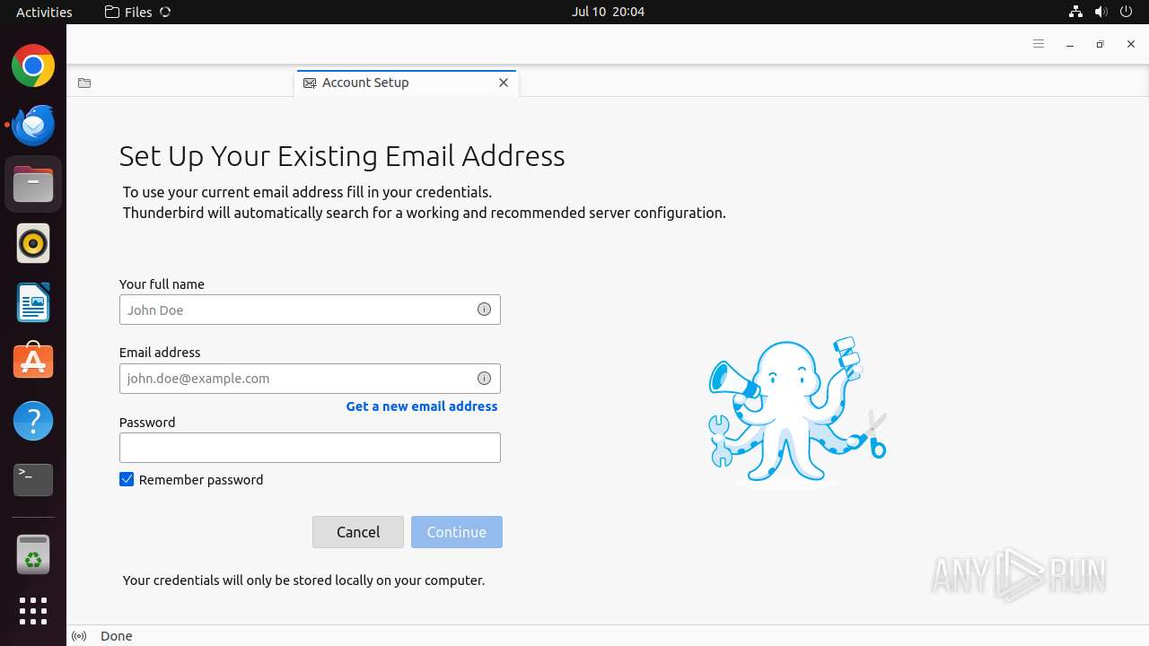1149x646 pixels.
Task: Click the Cancel button
Action: [358, 532]
